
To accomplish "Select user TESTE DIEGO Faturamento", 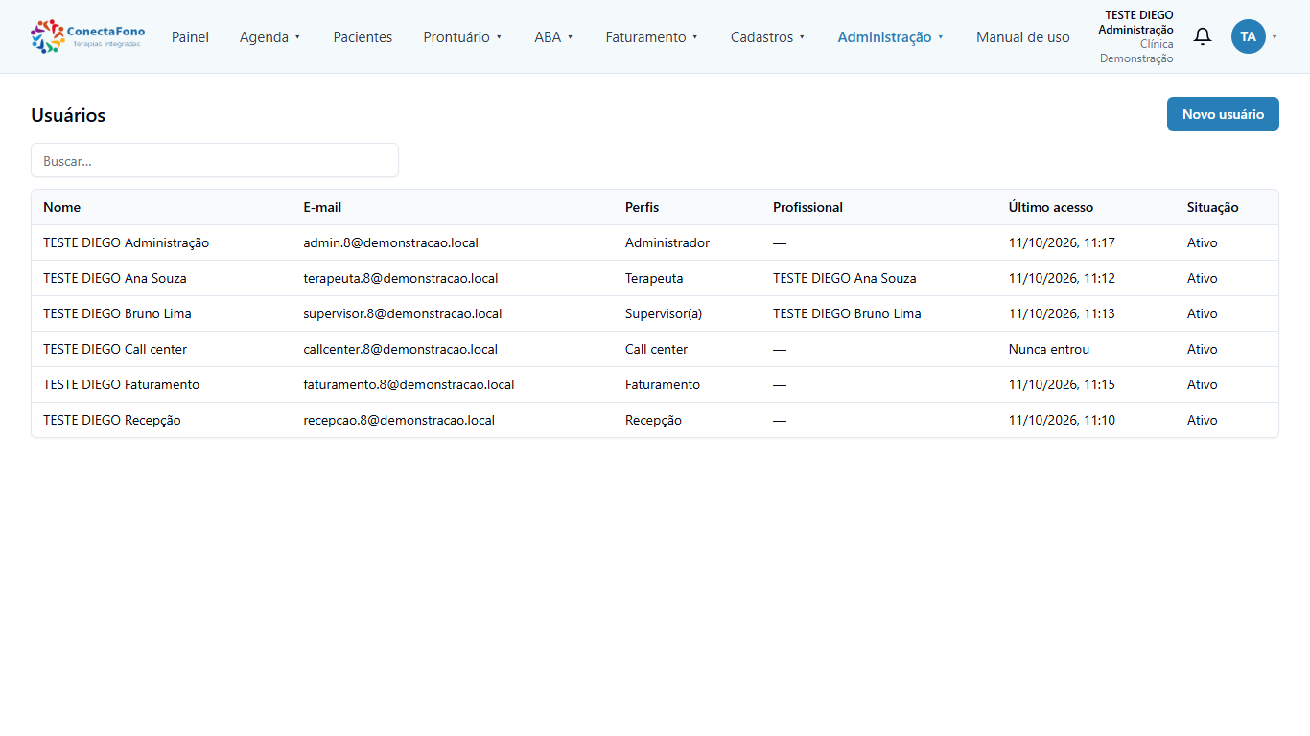I will click(x=122, y=384).
